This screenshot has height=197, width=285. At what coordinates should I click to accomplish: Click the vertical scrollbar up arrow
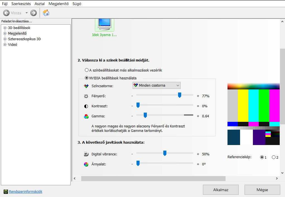282,22
